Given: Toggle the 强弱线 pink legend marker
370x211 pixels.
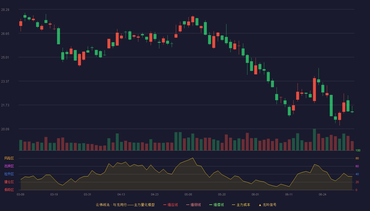Looking at the screenshot, I should [188, 205].
